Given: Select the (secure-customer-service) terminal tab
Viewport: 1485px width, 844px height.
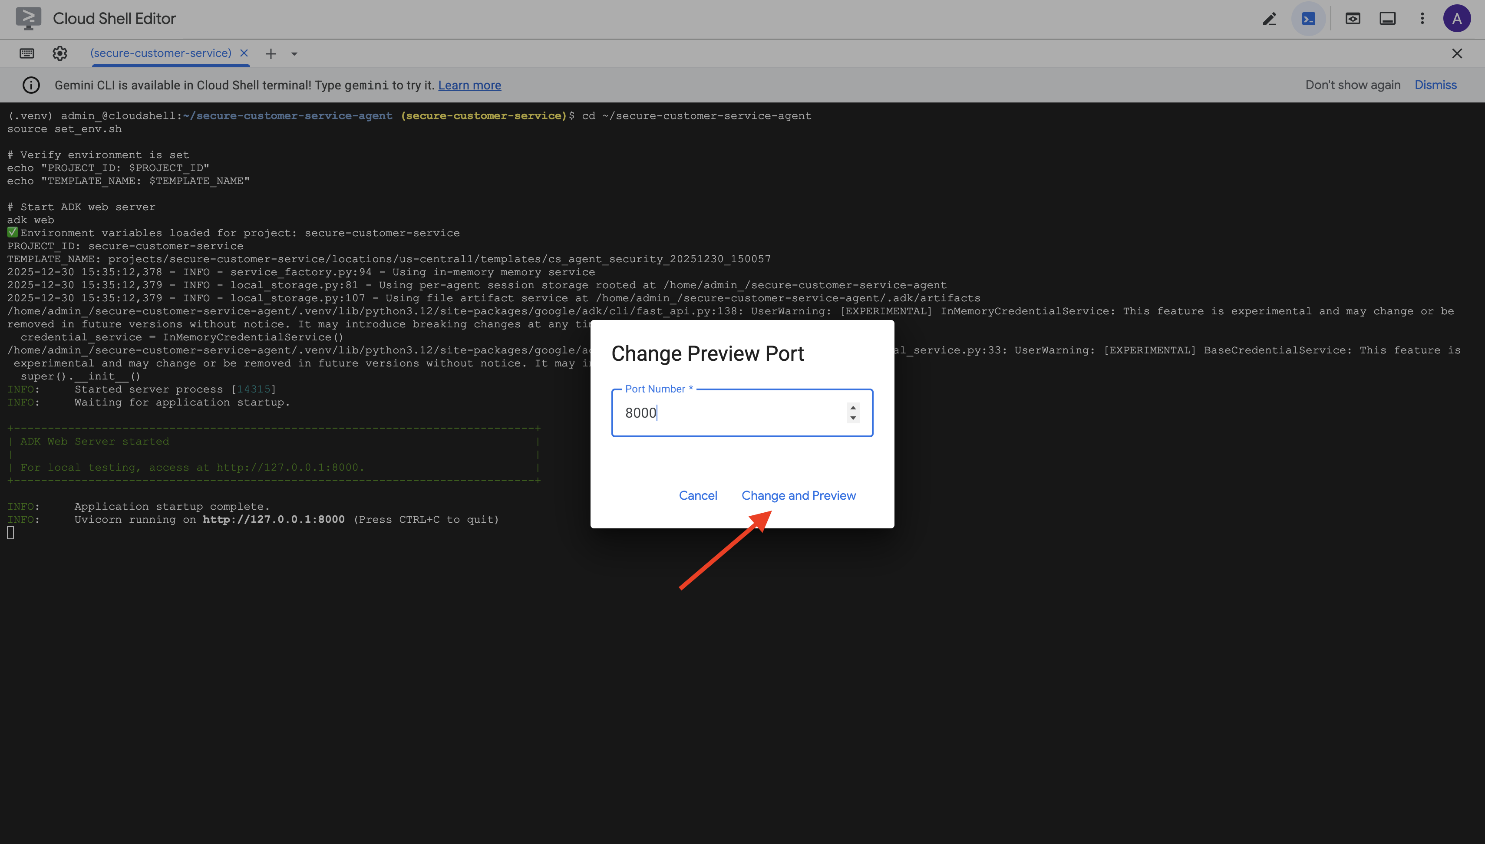Looking at the screenshot, I should (x=161, y=53).
